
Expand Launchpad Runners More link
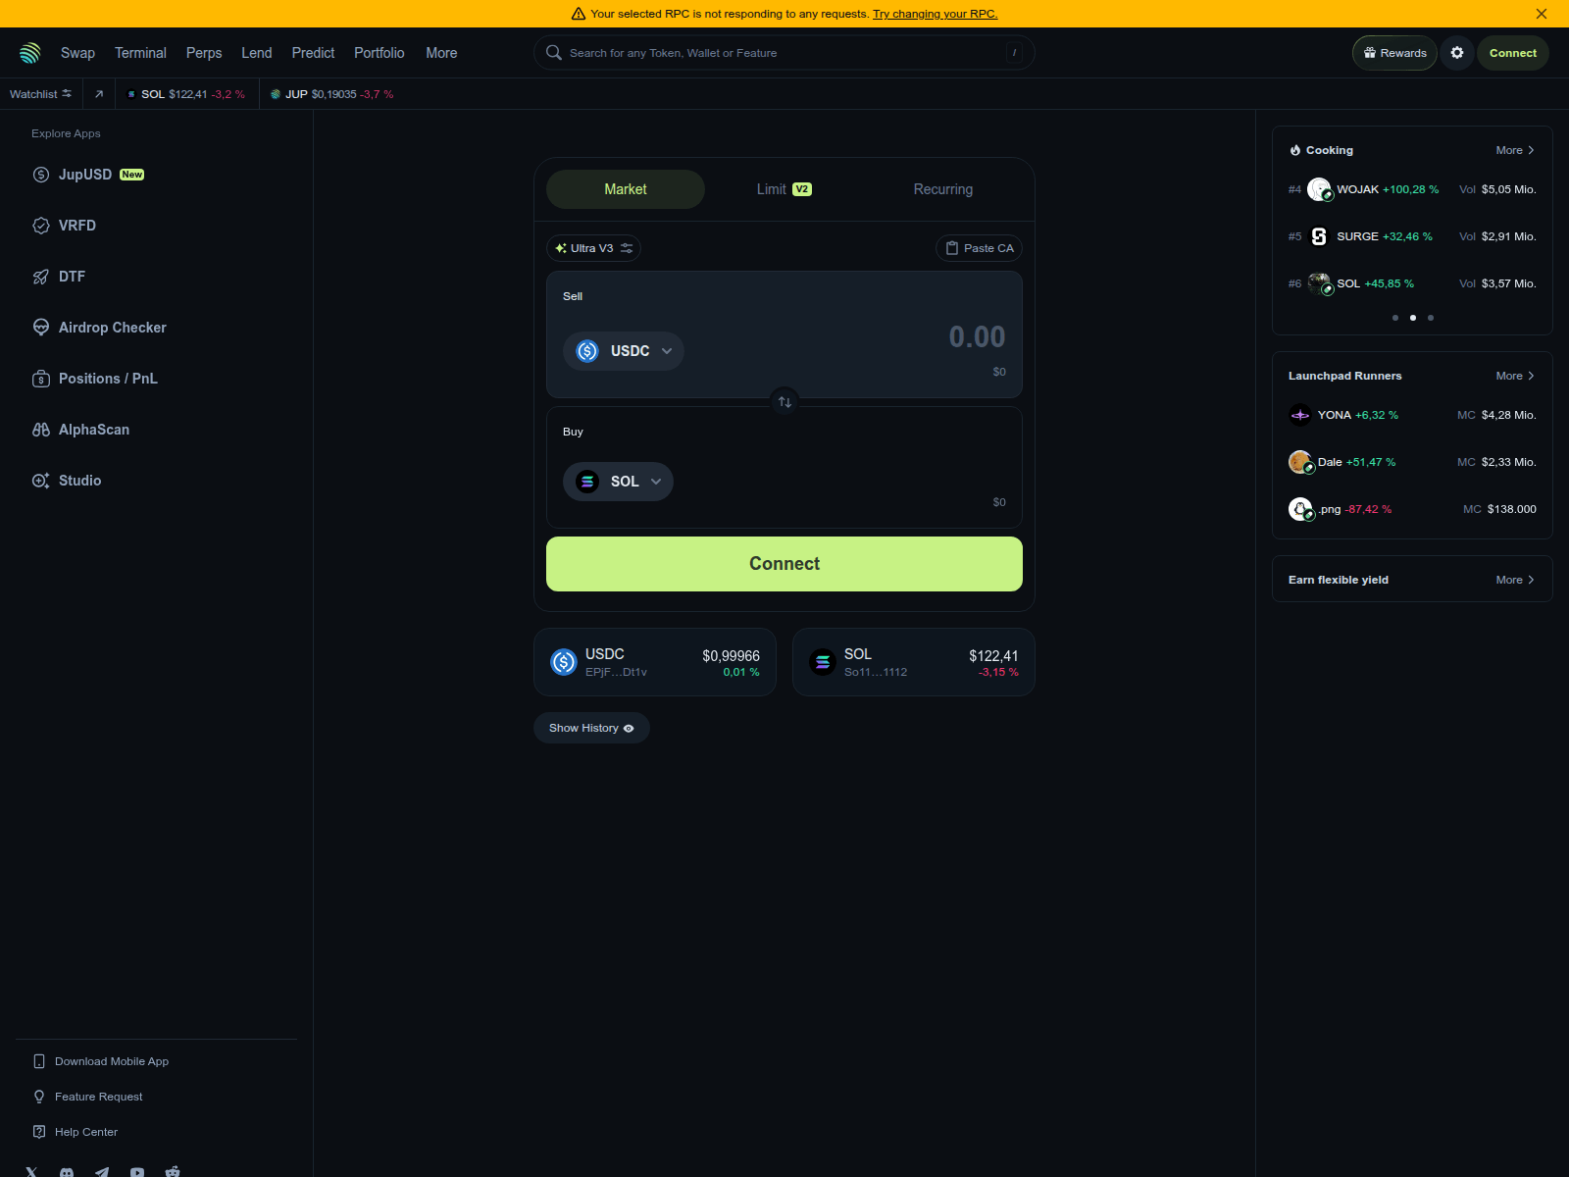(1515, 376)
